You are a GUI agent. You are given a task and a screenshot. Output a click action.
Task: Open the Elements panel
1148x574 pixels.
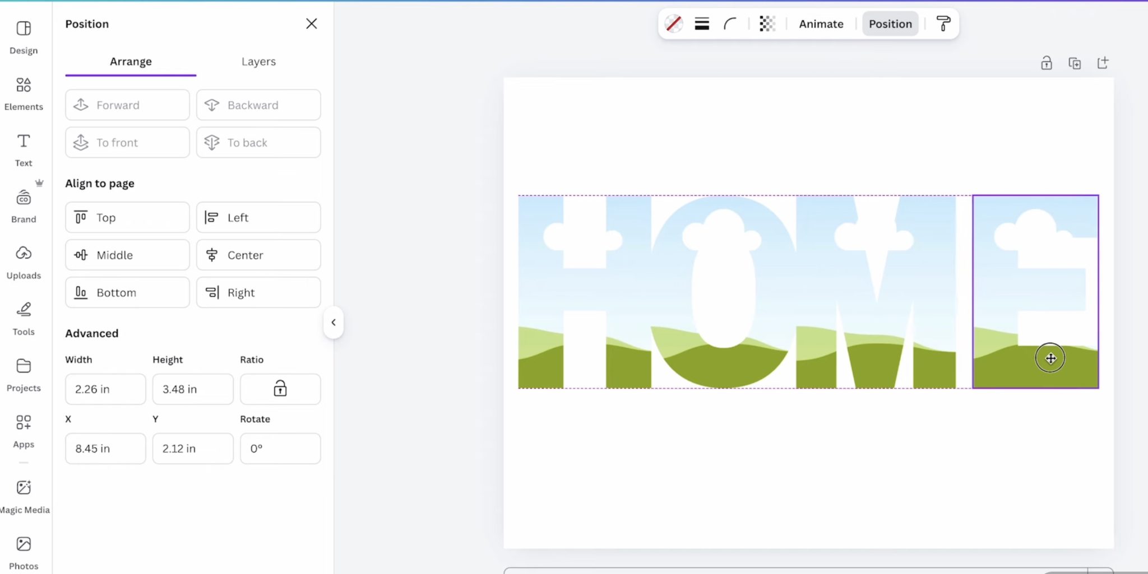[23, 92]
